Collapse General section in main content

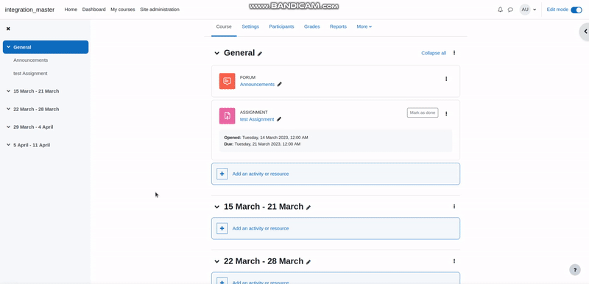click(216, 53)
